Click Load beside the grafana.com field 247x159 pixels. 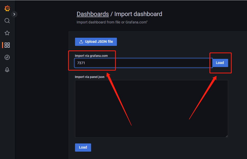pos(220,63)
